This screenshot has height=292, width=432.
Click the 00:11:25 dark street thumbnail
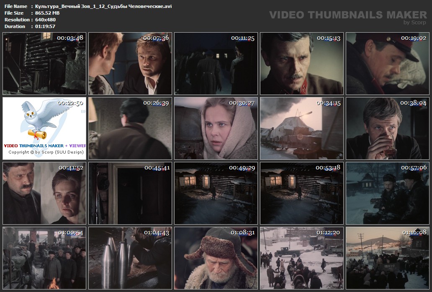(x=216, y=64)
